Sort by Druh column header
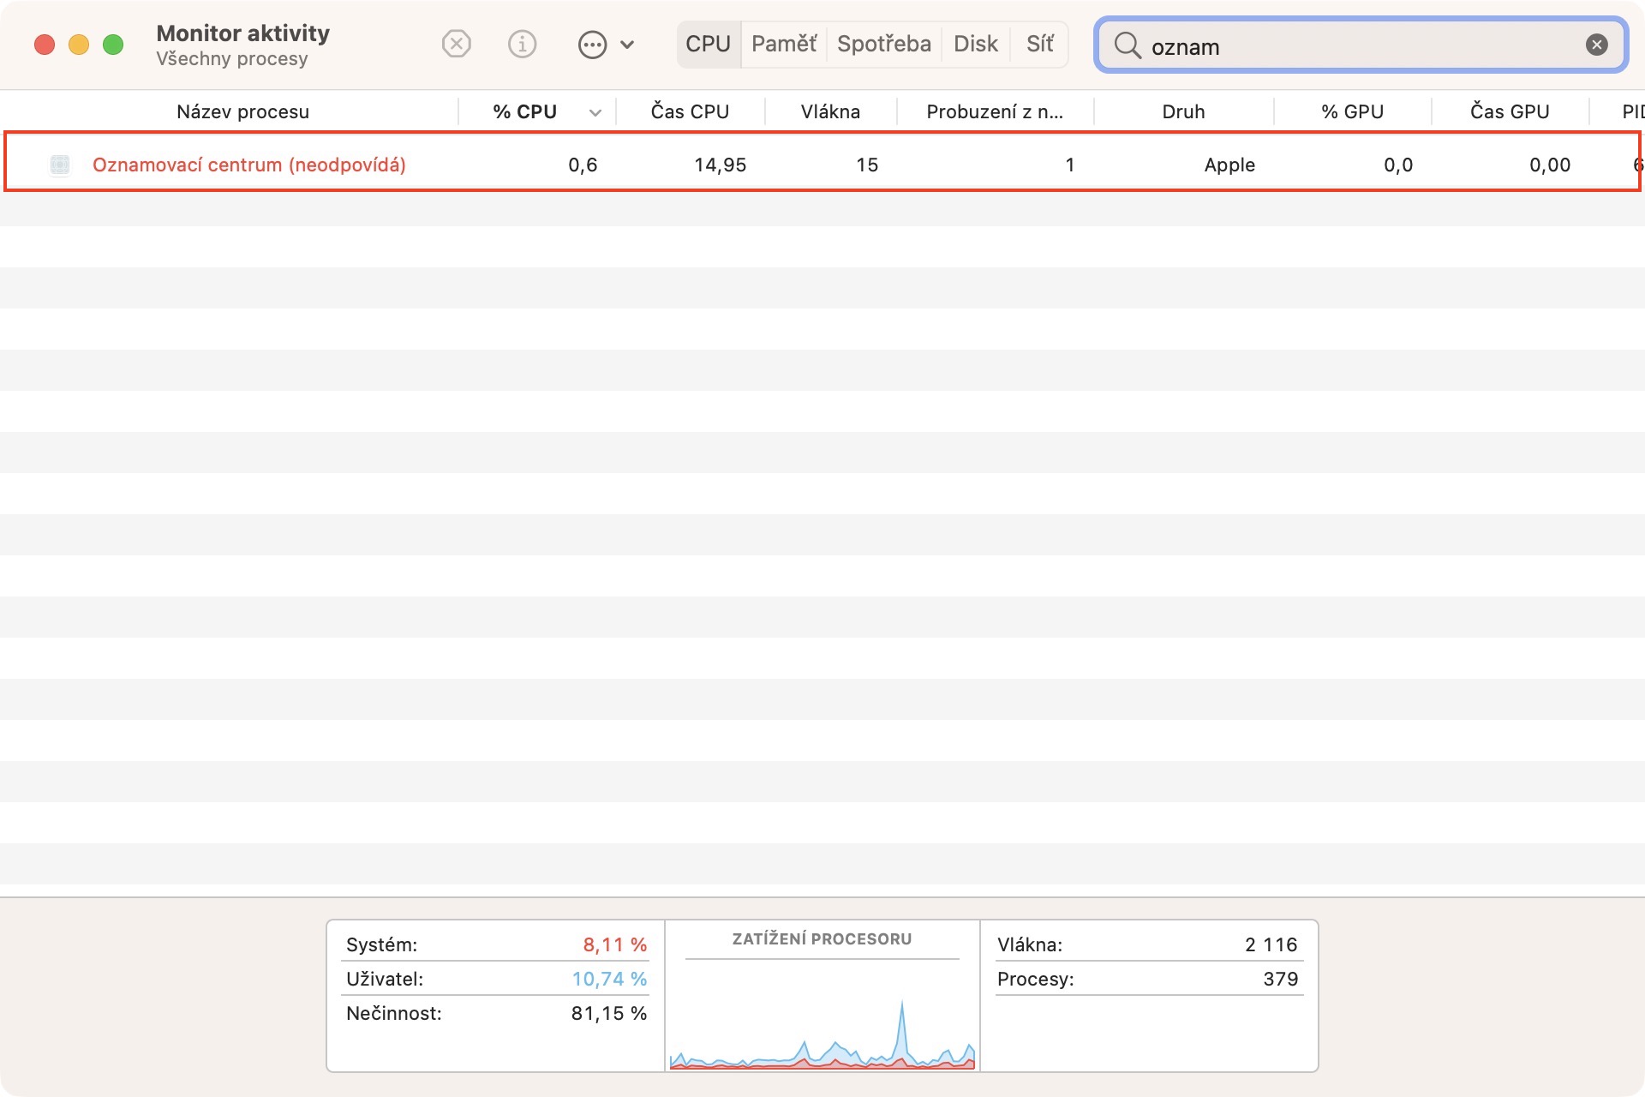 (1182, 111)
